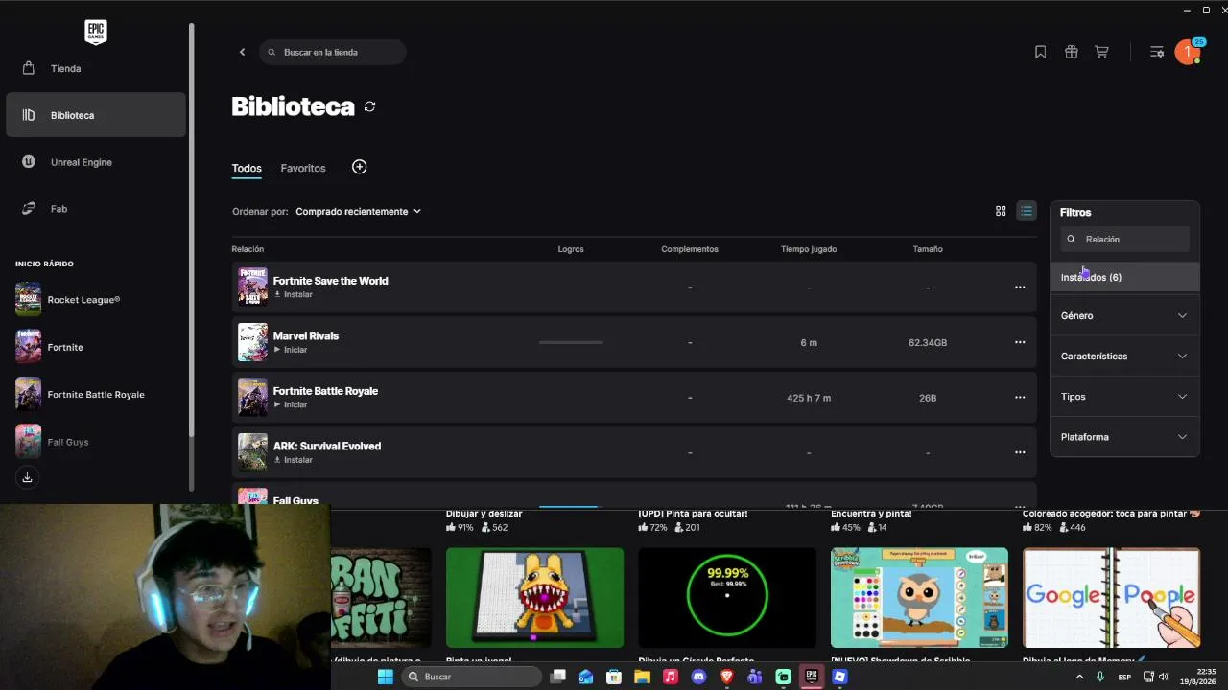Expand the Plataforma filter

[1124, 436]
